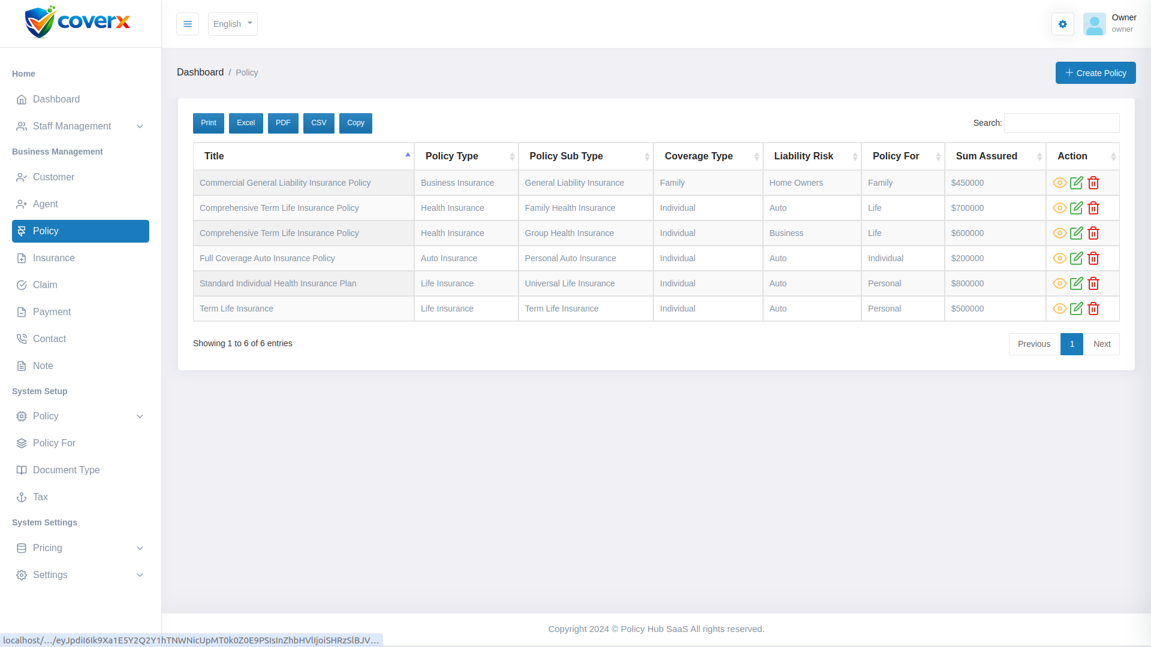This screenshot has height=647, width=1151.
Task: View the Term Life Insurance policy details
Action: [1059, 309]
